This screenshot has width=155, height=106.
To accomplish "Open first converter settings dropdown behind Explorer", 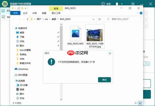I will pos(146,13).
